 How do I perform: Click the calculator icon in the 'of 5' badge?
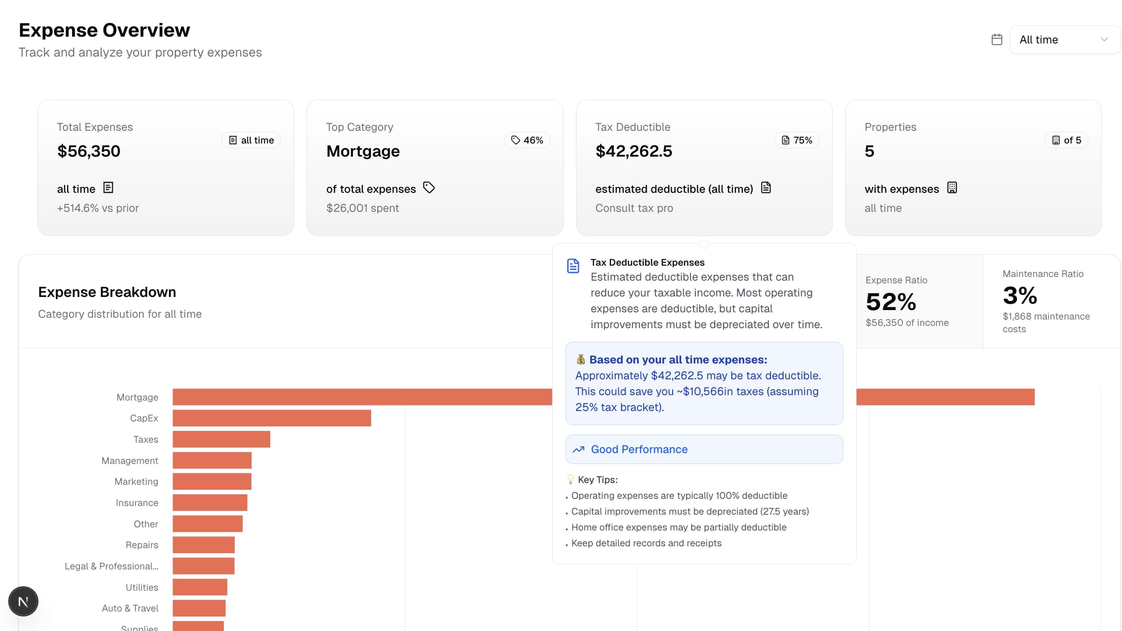coord(1056,140)
